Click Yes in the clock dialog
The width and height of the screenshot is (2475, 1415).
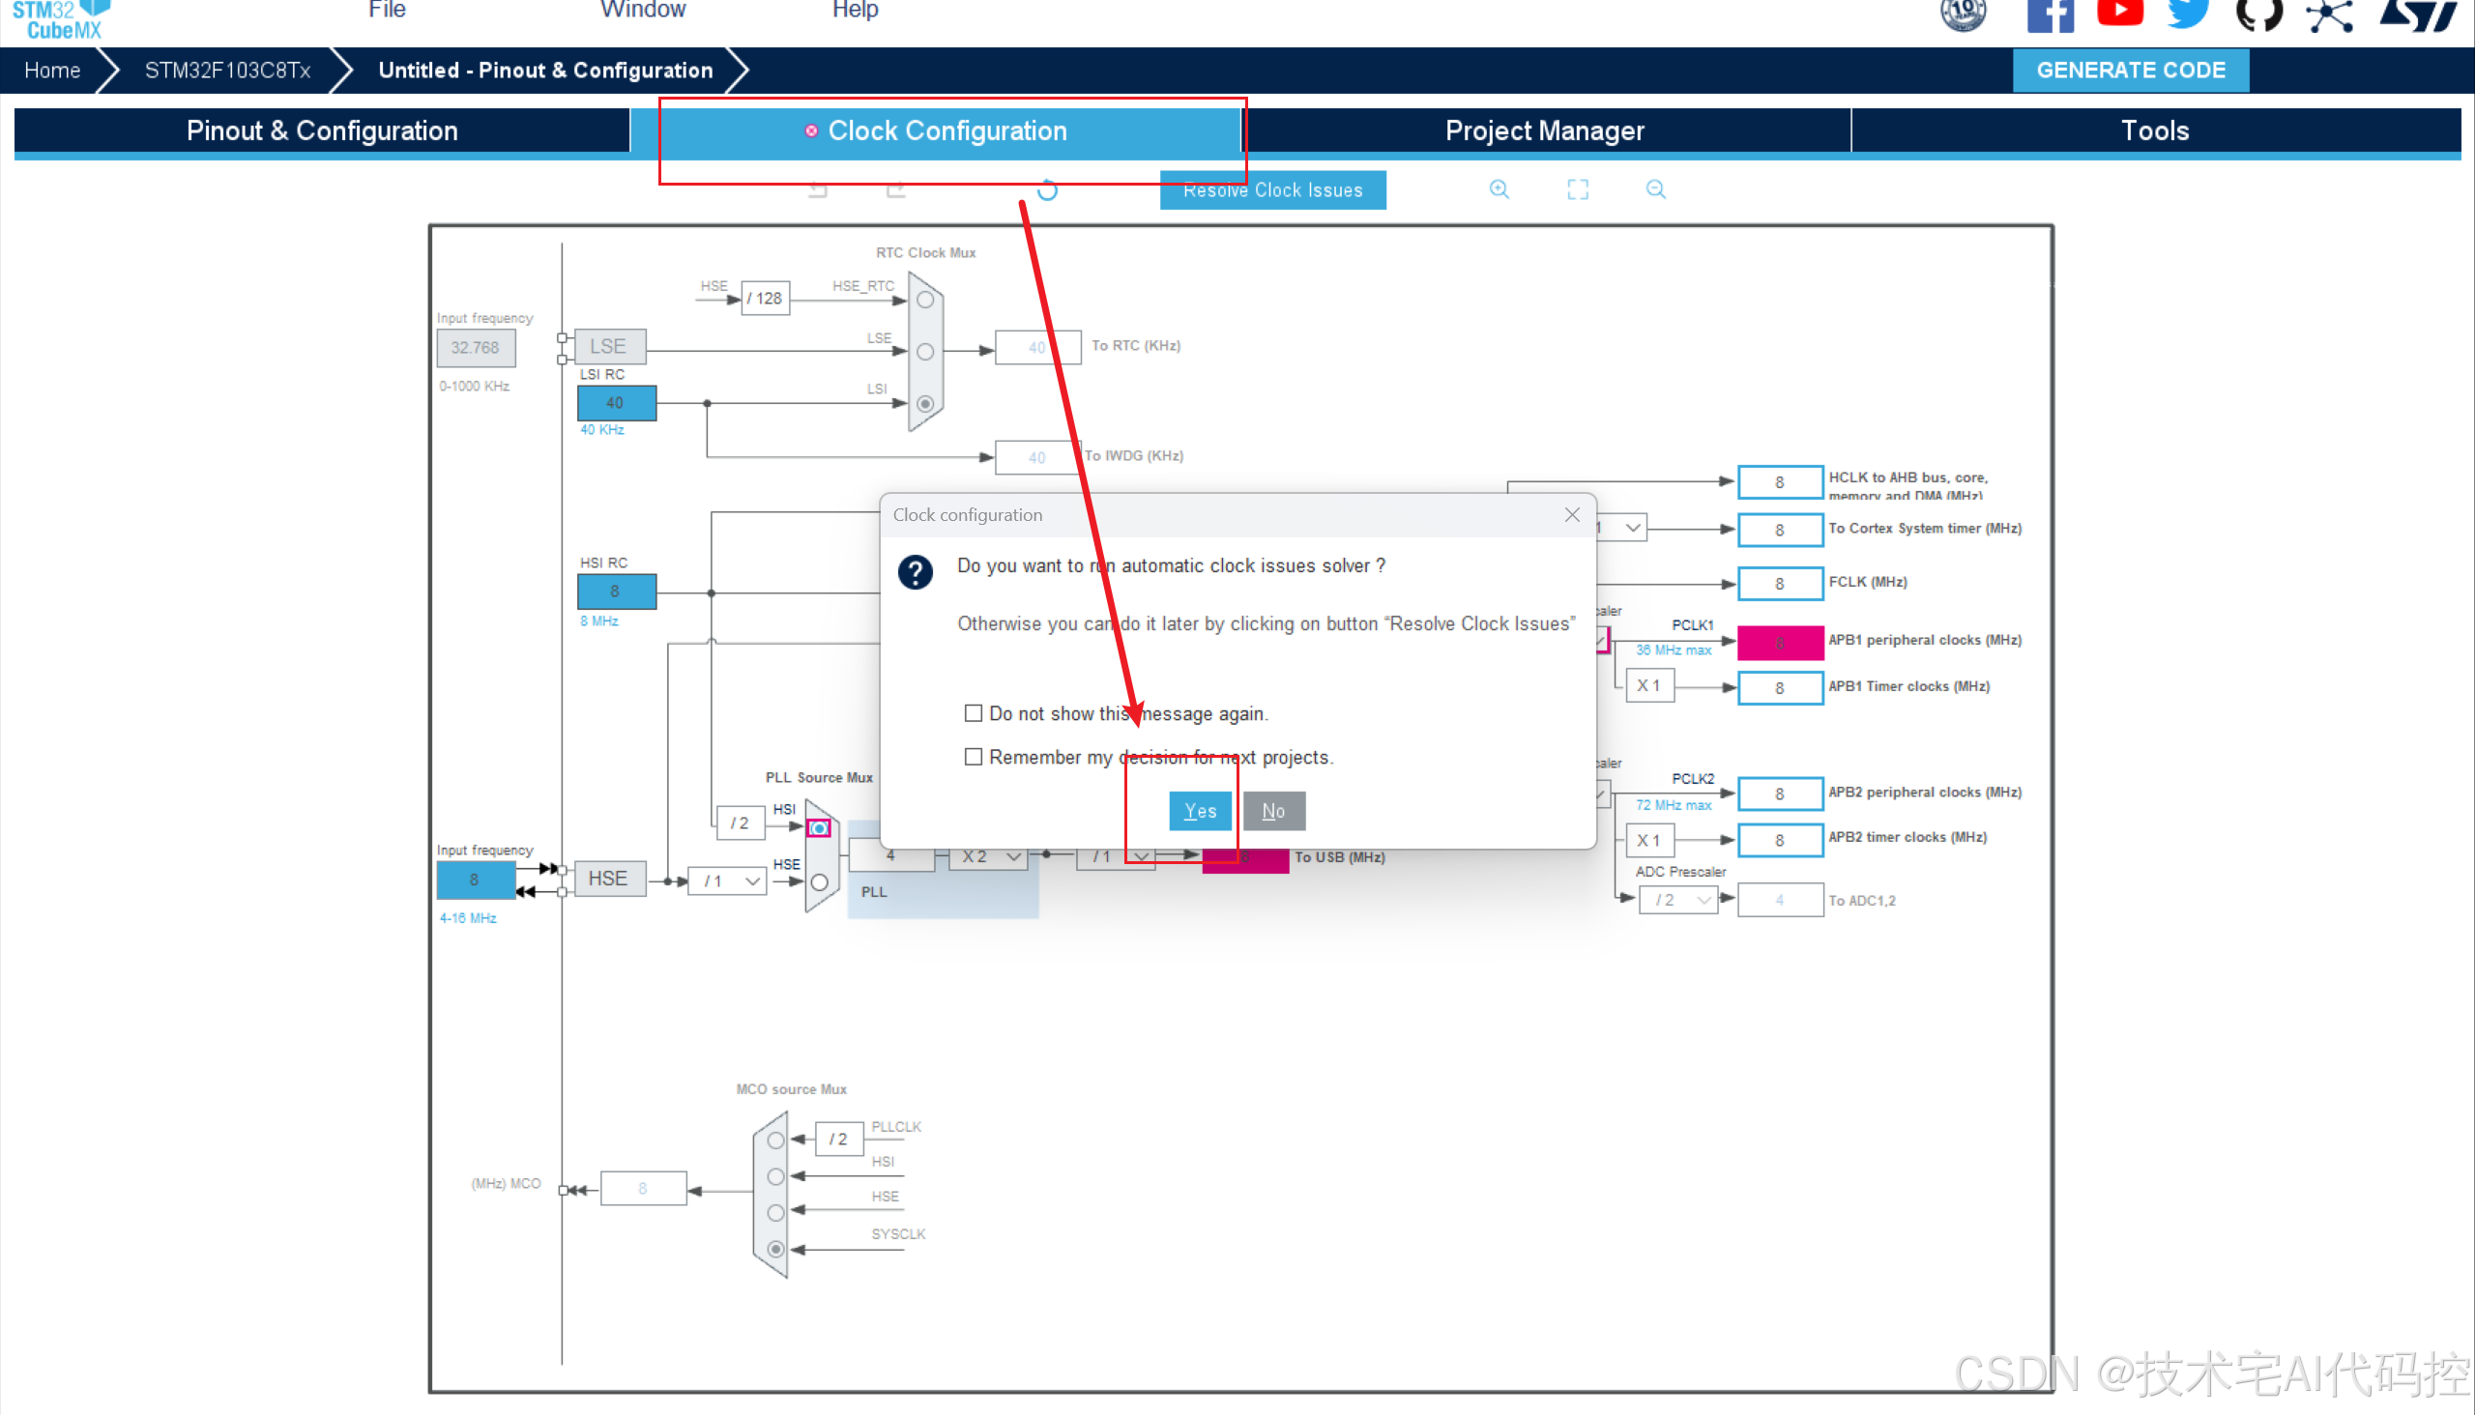click(1201, 812)
